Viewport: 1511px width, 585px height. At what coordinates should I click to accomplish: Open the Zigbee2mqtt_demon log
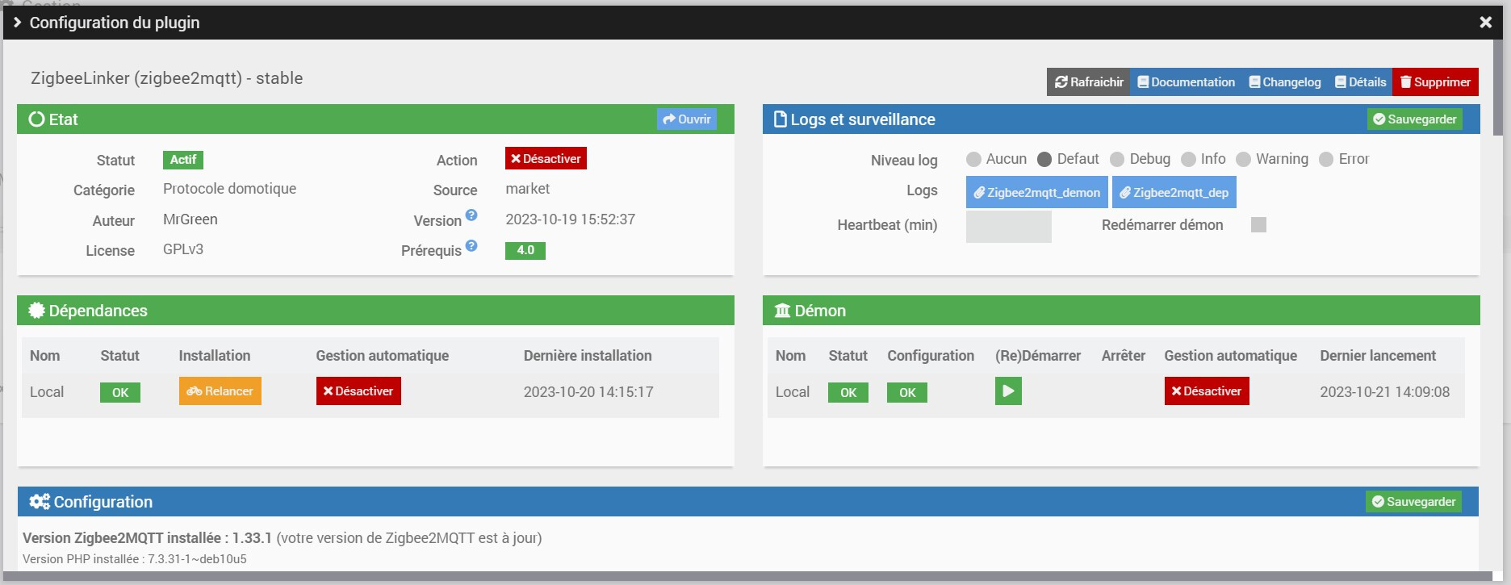(x=1037, y=192)
